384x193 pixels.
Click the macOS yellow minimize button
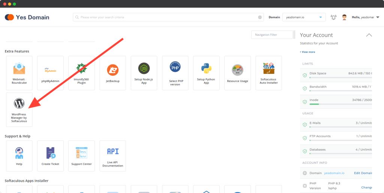pyautogui.click(x=9, y=4)
